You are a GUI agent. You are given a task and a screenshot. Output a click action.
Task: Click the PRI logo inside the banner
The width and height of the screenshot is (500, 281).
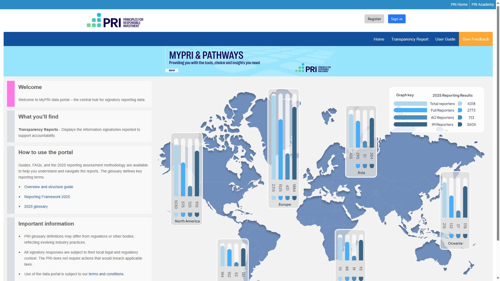coord(313,68)
